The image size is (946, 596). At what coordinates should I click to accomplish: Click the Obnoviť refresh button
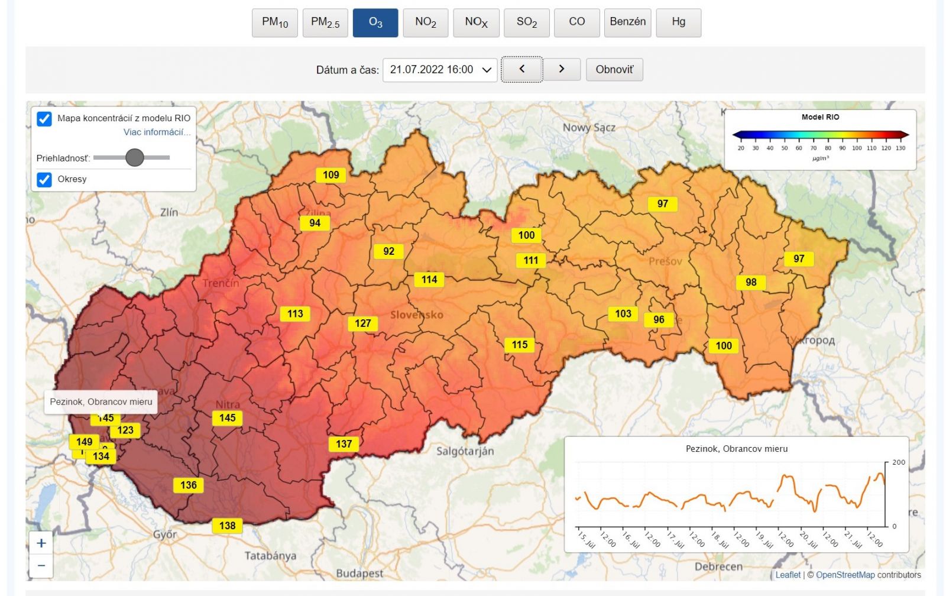pyautogui.click(x=614, y=69)
